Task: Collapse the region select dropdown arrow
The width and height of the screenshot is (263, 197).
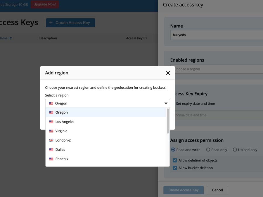Action: [166, 103]
